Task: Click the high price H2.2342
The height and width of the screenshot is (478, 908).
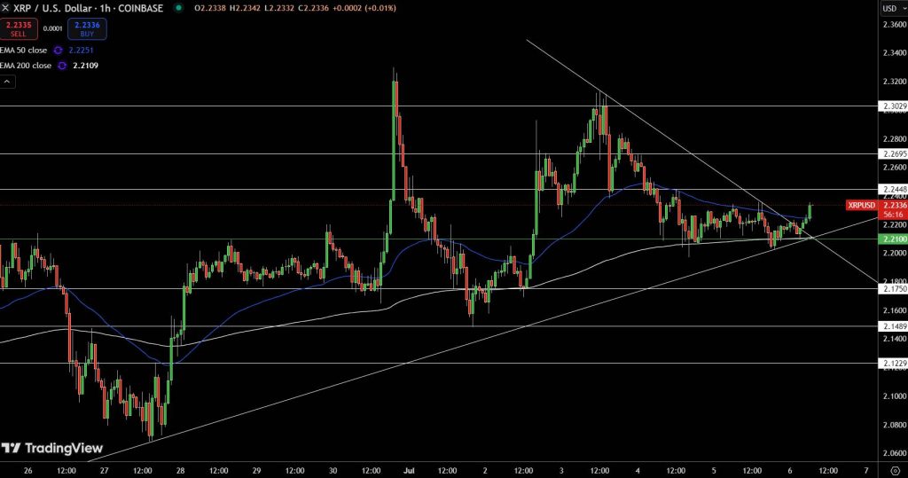Action: (x=246, y=8)
